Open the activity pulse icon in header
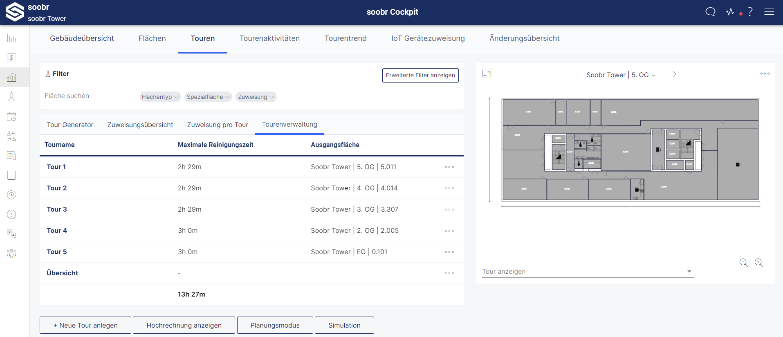This screenshot has width=783, height=337. point(730,12)
